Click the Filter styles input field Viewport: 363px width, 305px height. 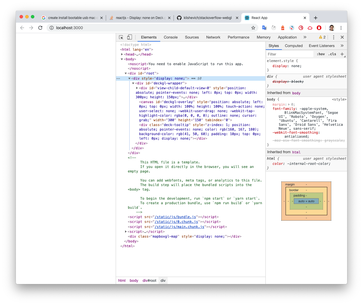pos(290,54)
